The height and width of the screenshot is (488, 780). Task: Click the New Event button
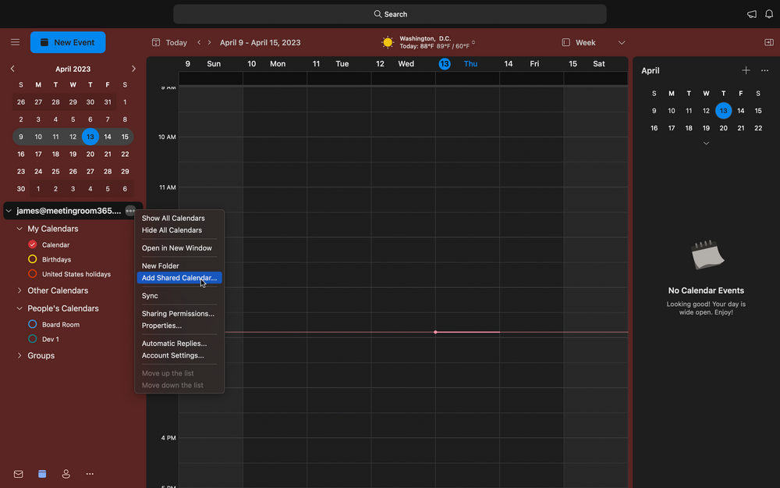coord(68,42)
